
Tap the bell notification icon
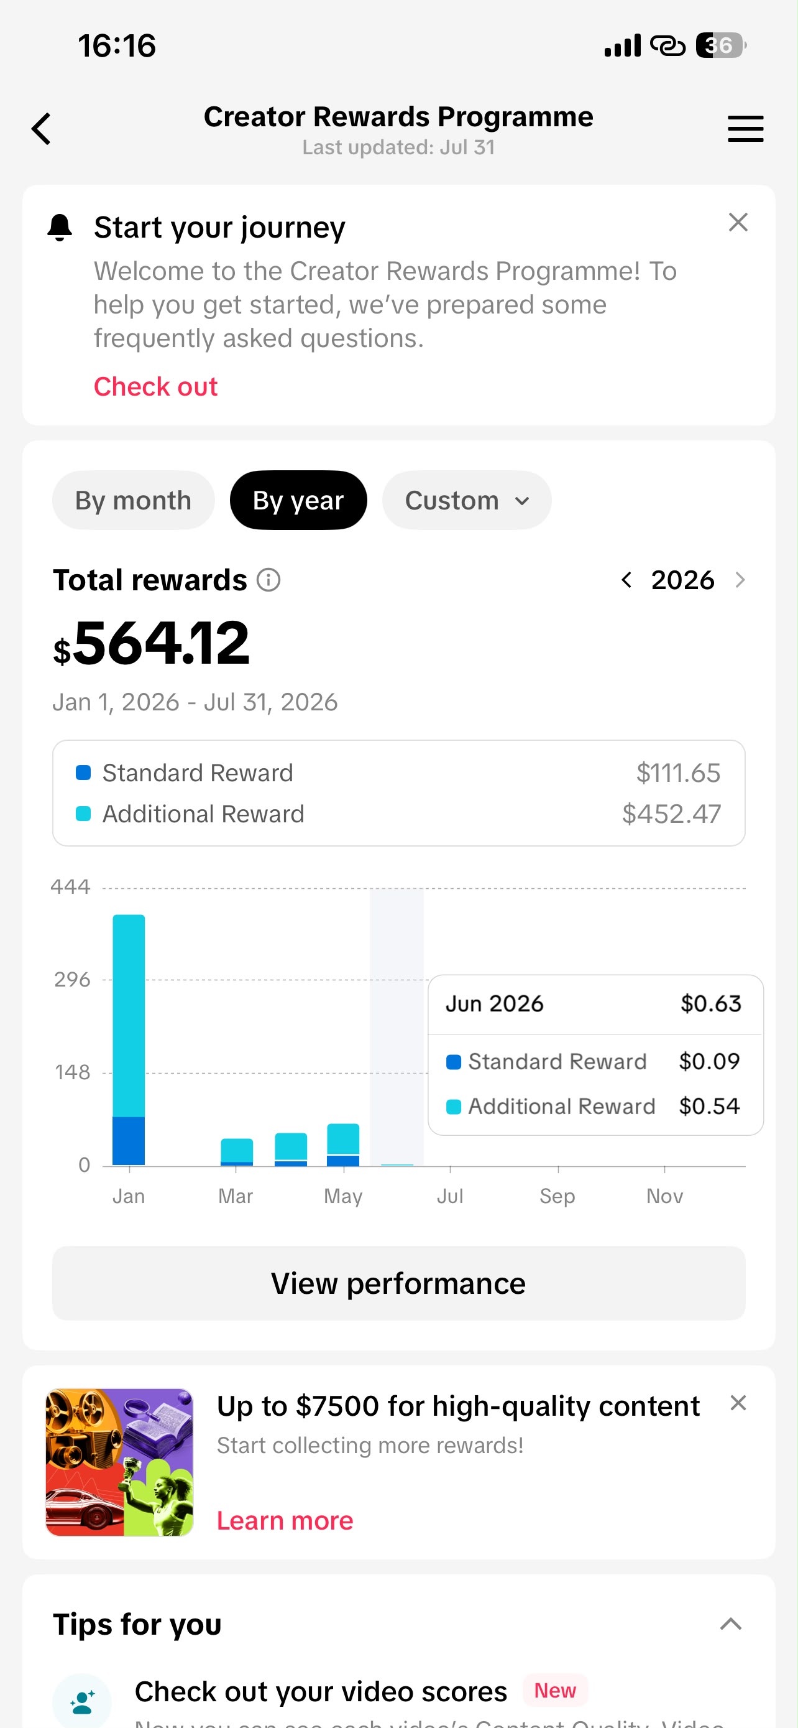[x=60, y=228]
